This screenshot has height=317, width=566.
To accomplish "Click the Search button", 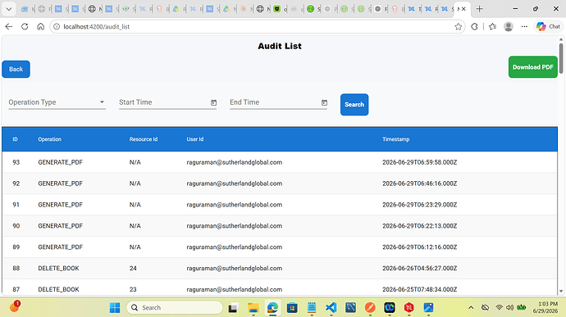I will point(354,105).
